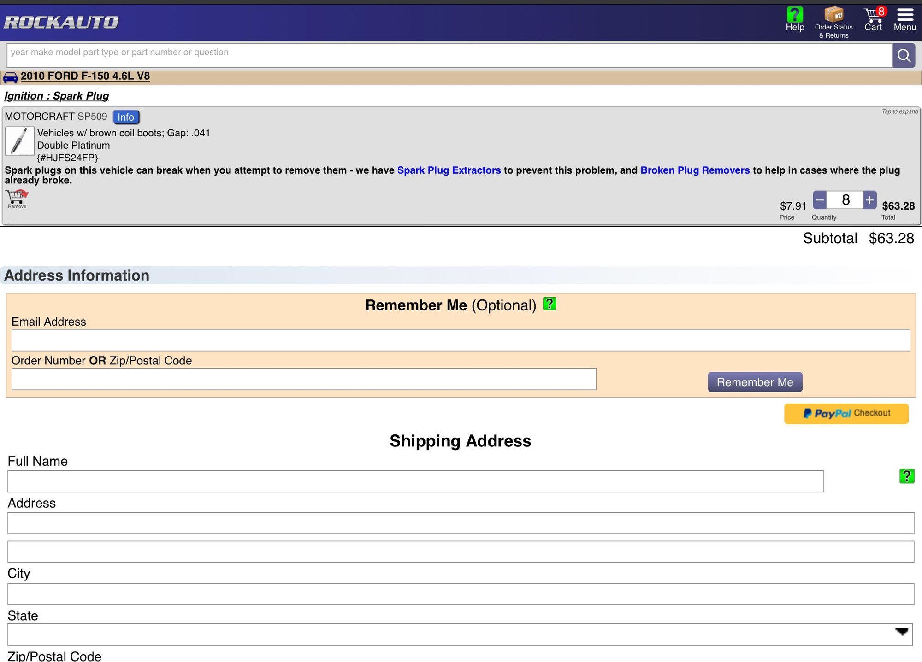
Task: Click the green Help question mark icon
Action: tap(795, 15)
